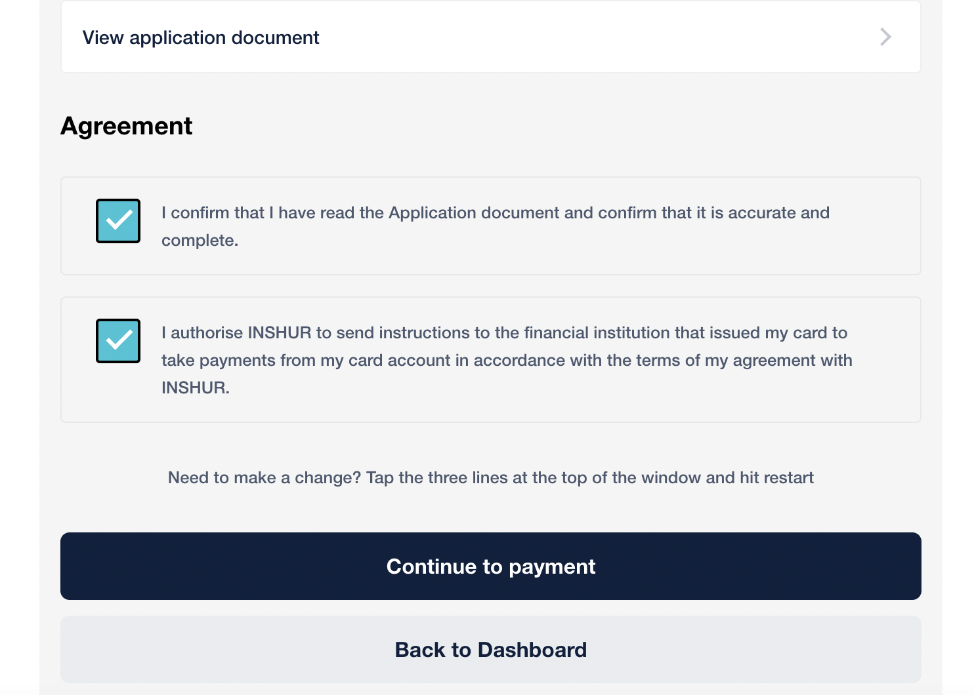Select the 'I confirm that I have read' statement text
The width and height of the screenshot is (974, 695).
click(x=496, y=226)
